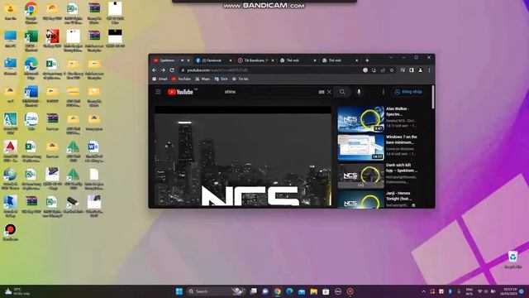This screenshot has height=298, width=529.
Task: Open Chrome from the taskbar
Action: pos(278,291)
